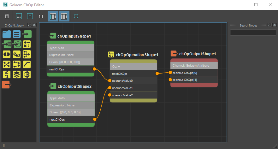Image resolution: width=278 pixels, height=149 pixels.
Task: Select the chOpInputShape2 node title
Action: pyautogui.click(x=75, y=86)
